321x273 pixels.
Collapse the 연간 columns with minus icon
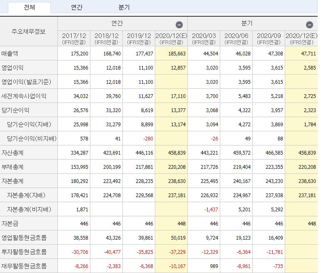coord(179,25)
